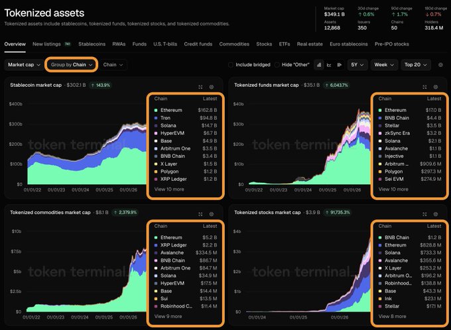This screenshot has height=330, width=451.
Task: Click View 8 more in stocks legend
Action: 393,316
